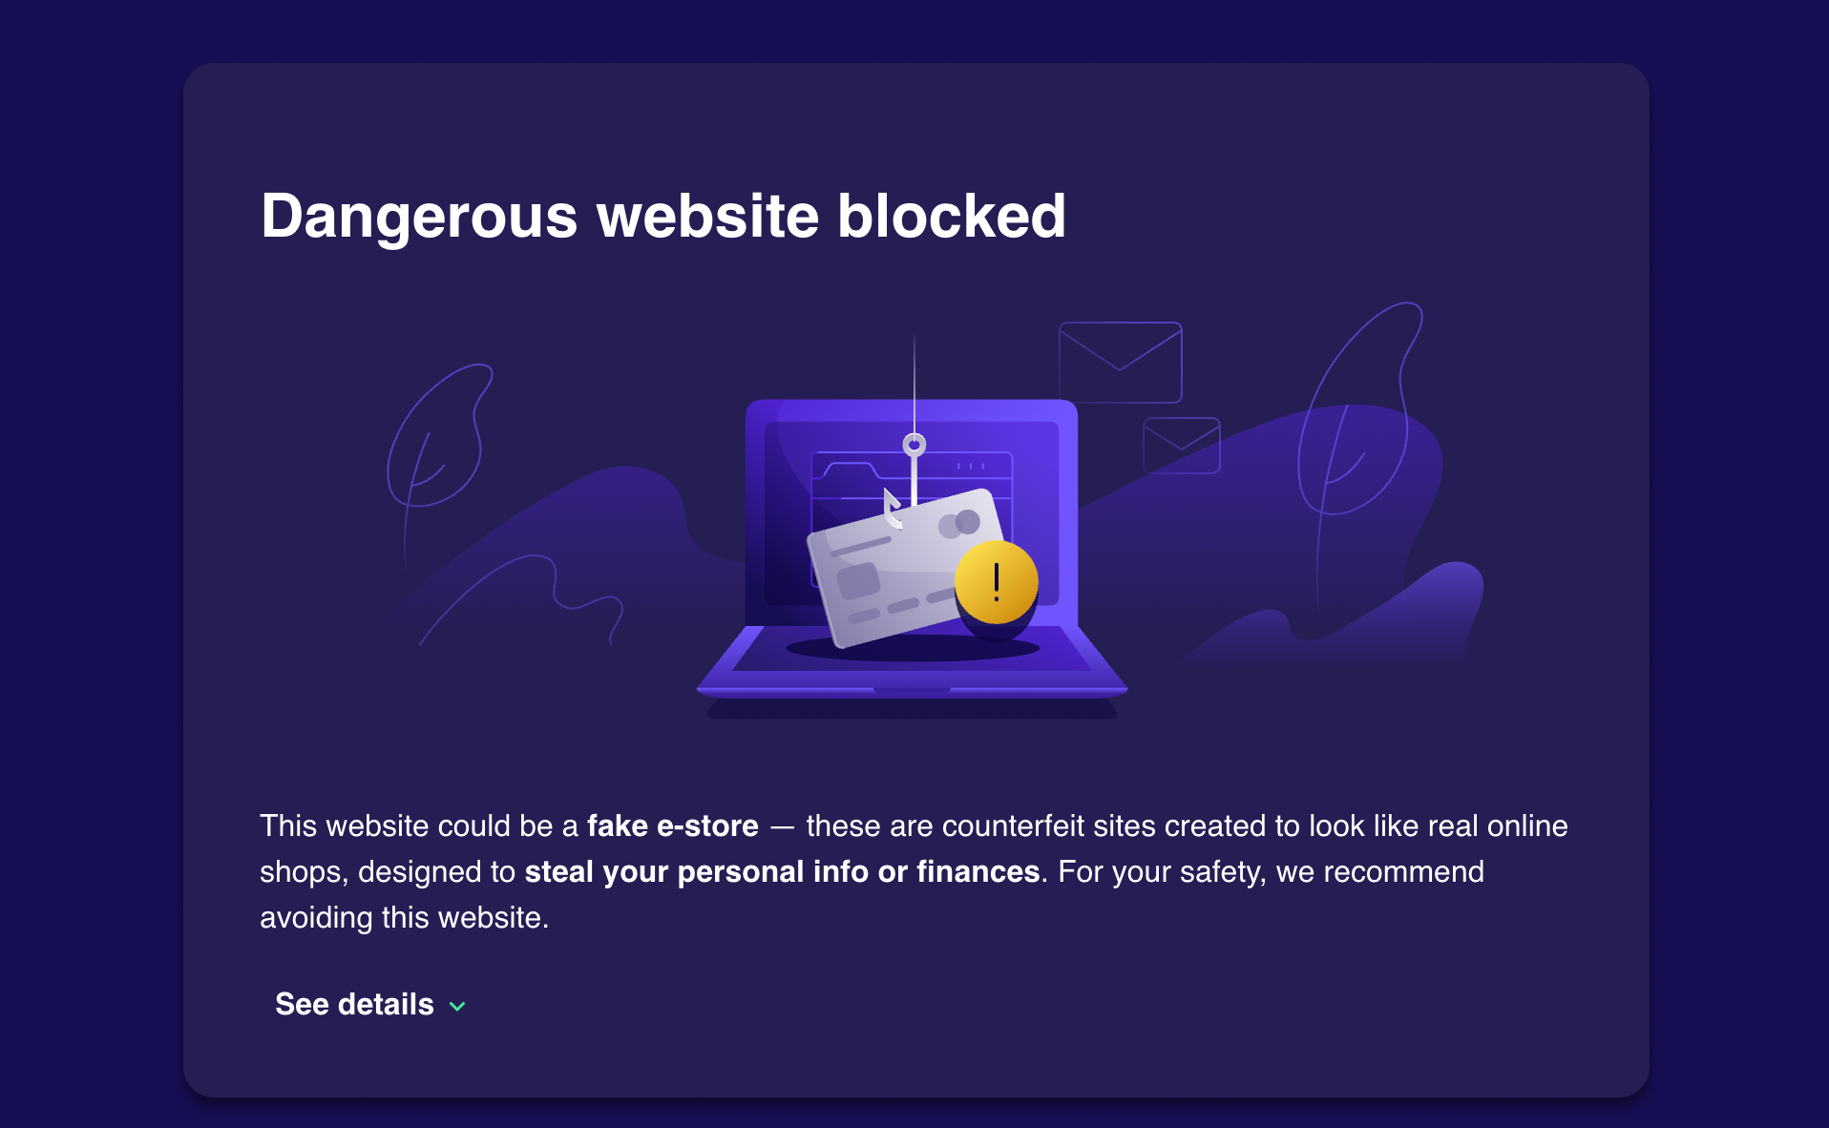Click the large envelope outline icon
This screenshot has height=1128, width=1829.
coord(1120,362)
